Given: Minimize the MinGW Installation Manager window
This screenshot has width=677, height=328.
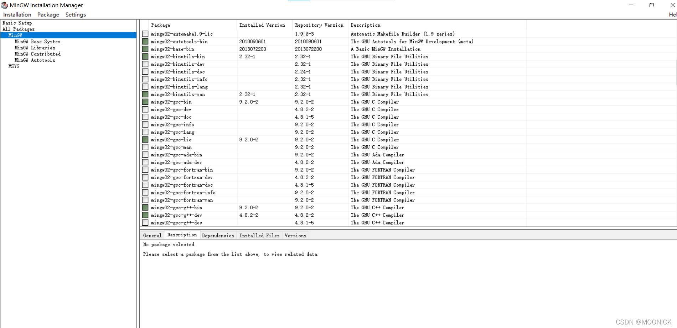Looking at the screenshot, I should (x=631, y=5).
